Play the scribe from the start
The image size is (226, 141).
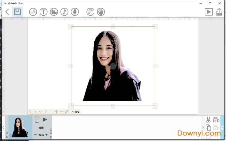click(x=209, y=12)
